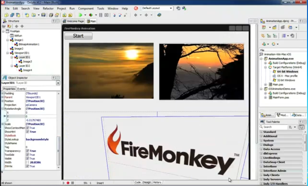Open the Layer3D1 component selector dropdown

click(58, 83)
